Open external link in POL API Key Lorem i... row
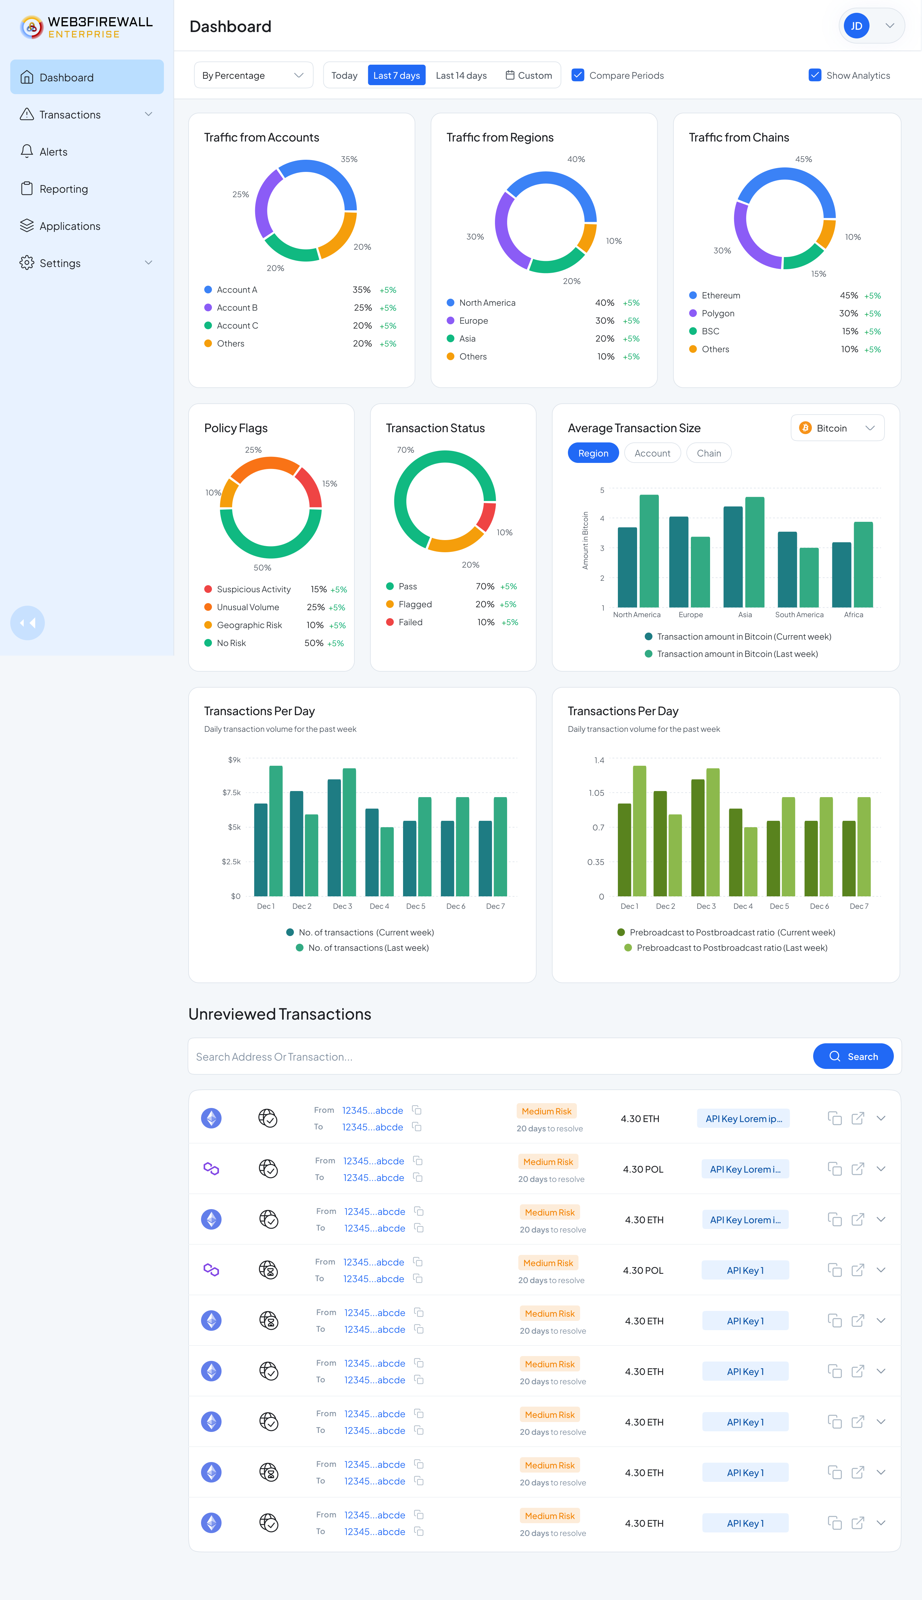Image resolution: width=922 pixels, height=1600 pixels. click(857, 1169)
